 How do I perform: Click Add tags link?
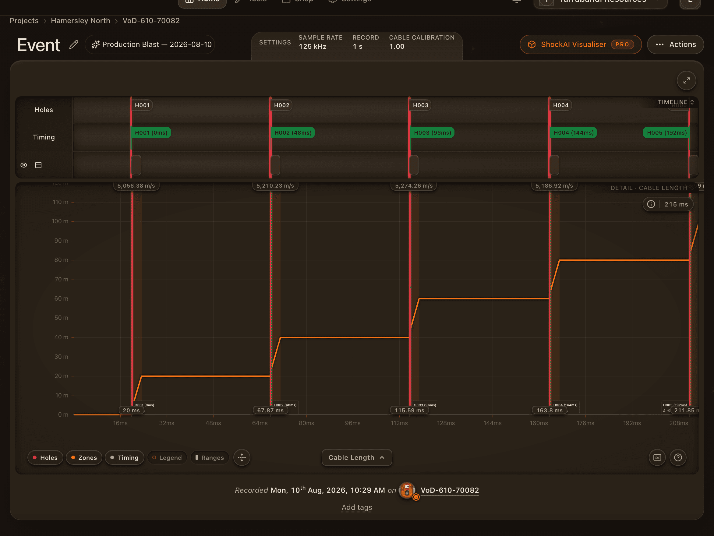[357, 507]
